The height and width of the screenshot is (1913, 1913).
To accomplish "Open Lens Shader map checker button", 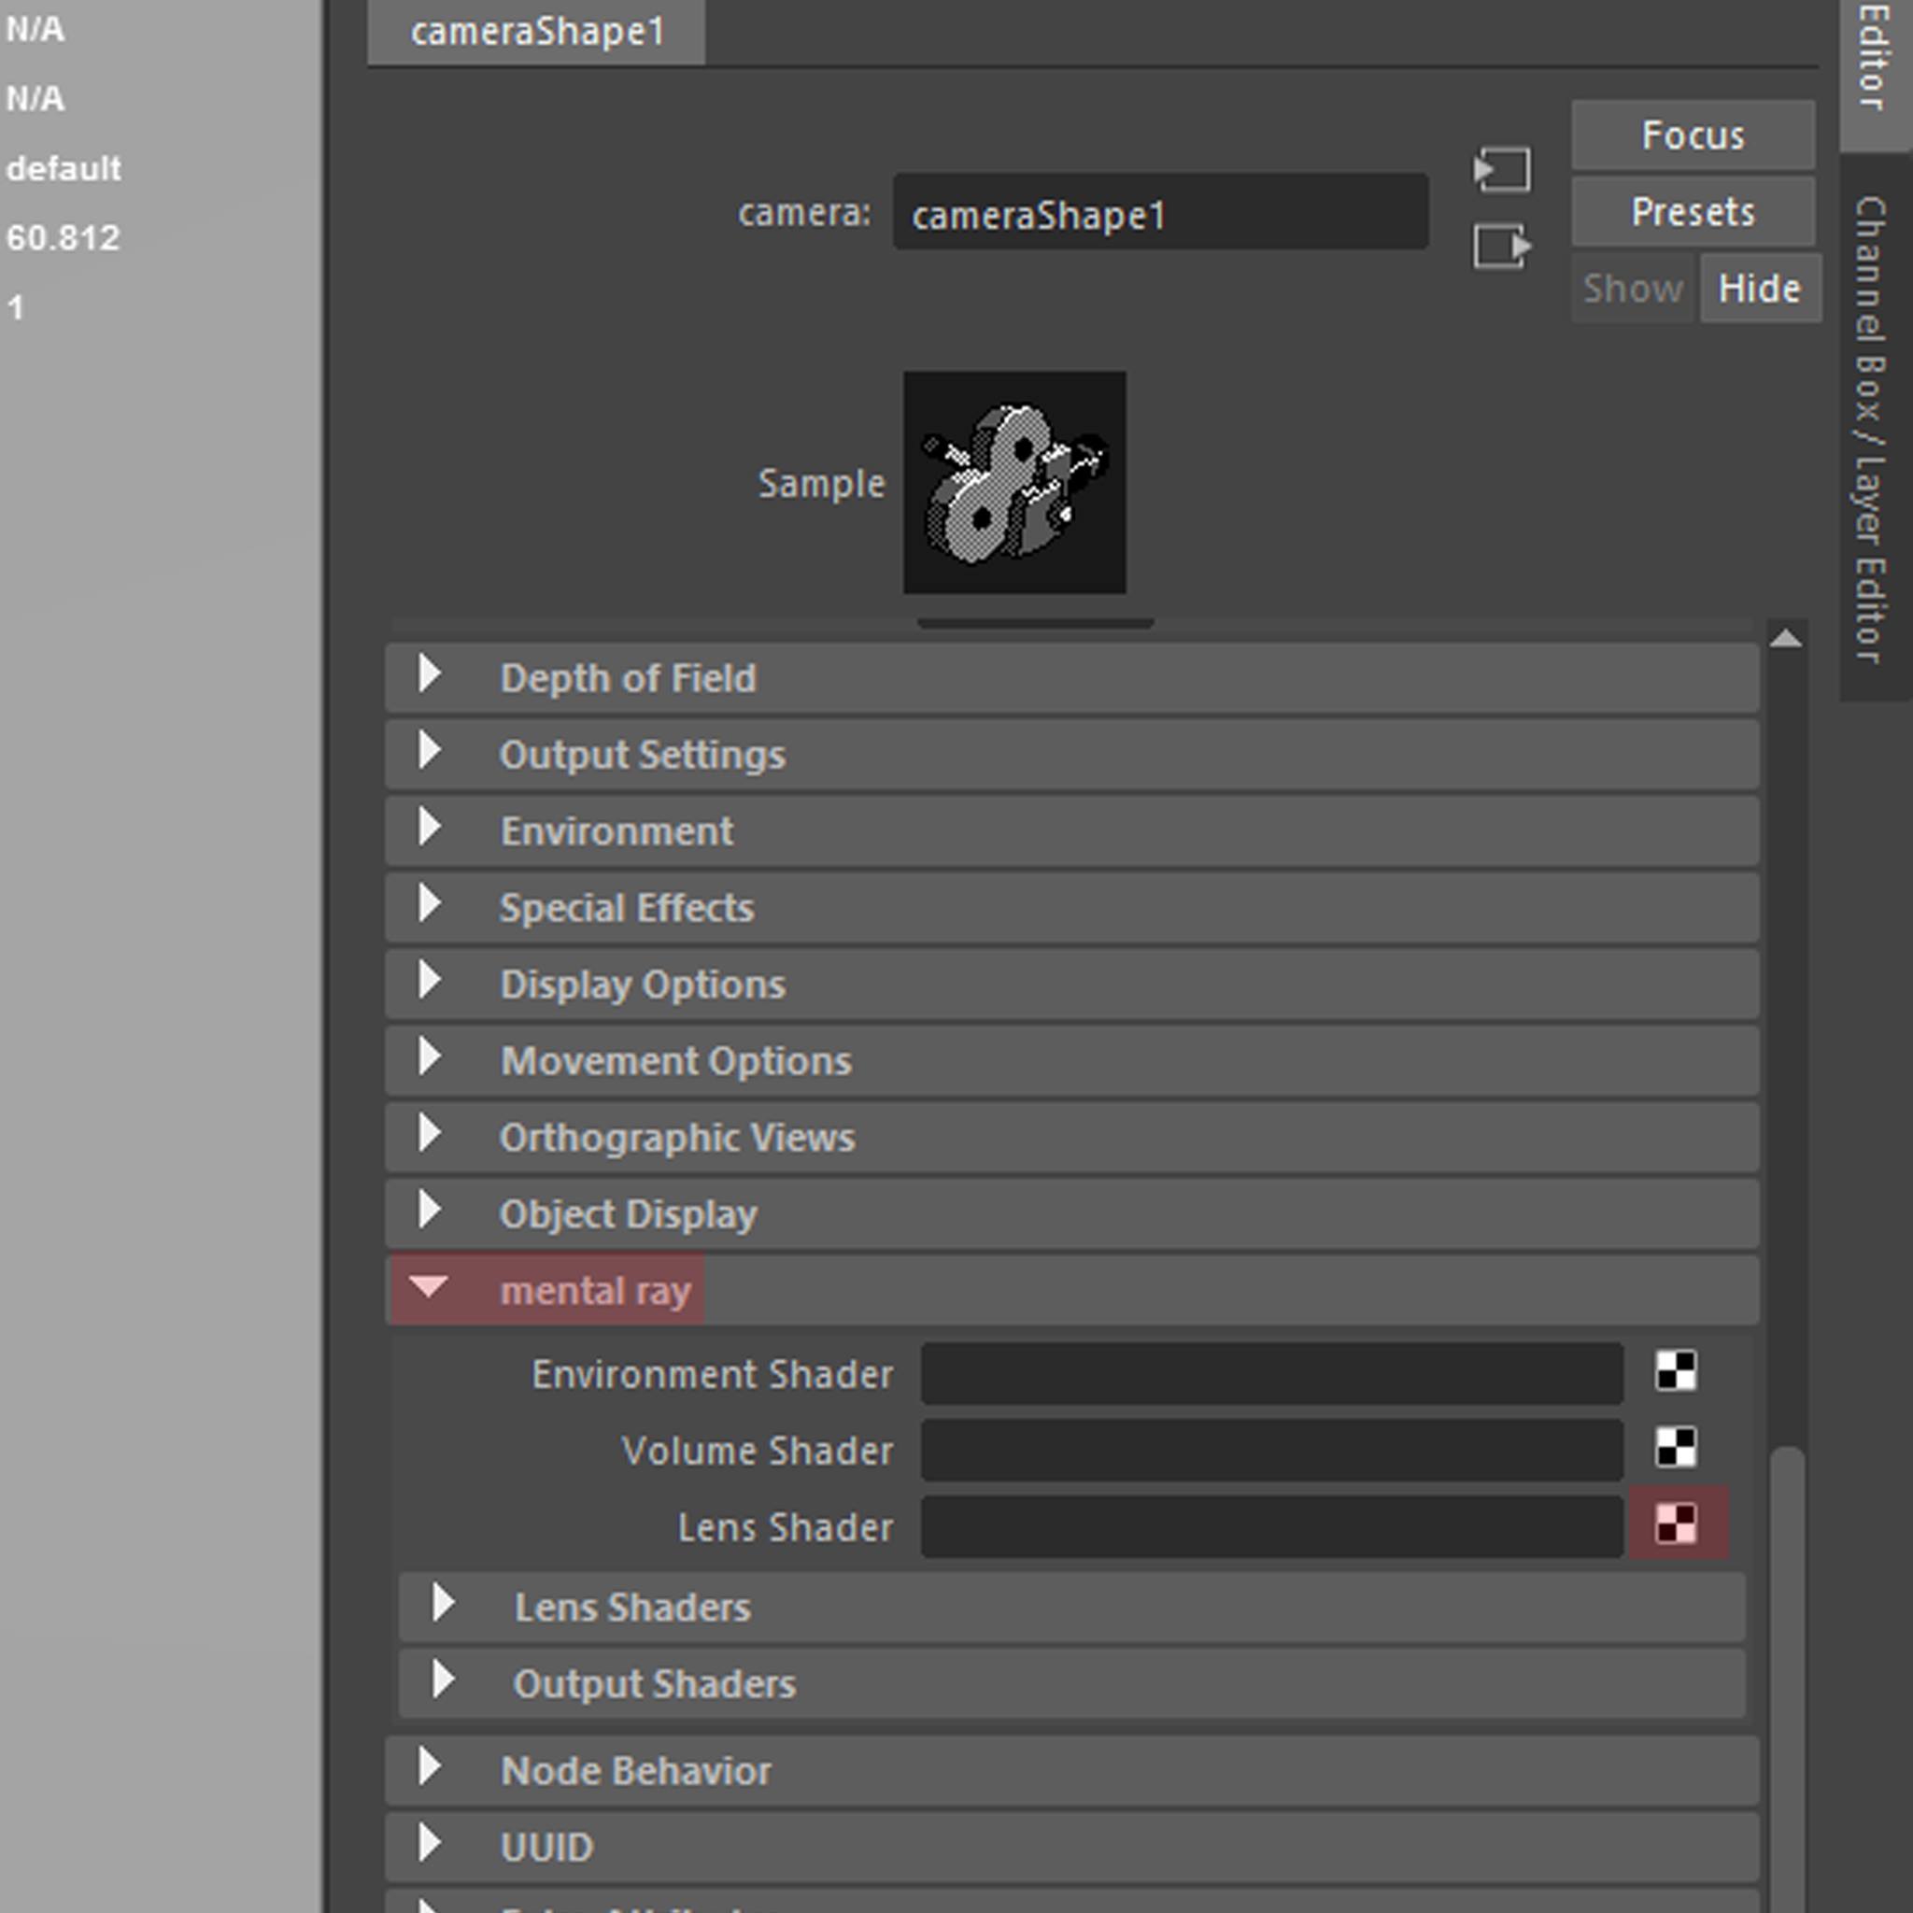I will (x=1676, y=1524).
